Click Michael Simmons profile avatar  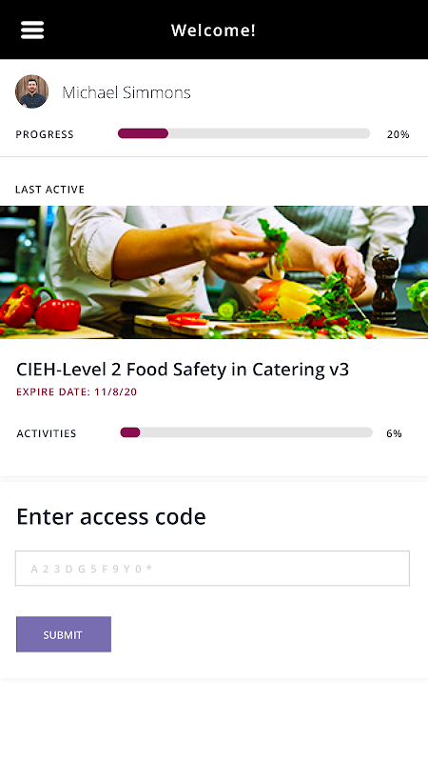(x=32, y=91)
